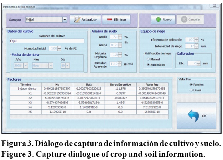The width and height of the screenshot is (223, 160).
Task: Click the green plus Nuevo button
Action: [x=163, y=20]
